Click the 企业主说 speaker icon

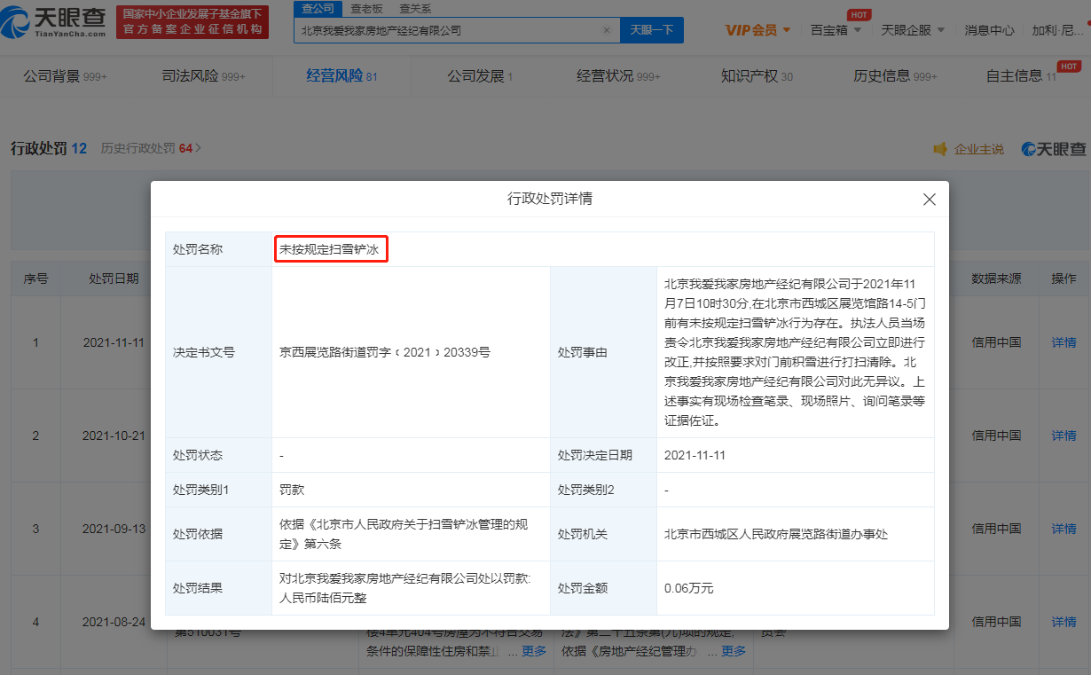[940, 149]
